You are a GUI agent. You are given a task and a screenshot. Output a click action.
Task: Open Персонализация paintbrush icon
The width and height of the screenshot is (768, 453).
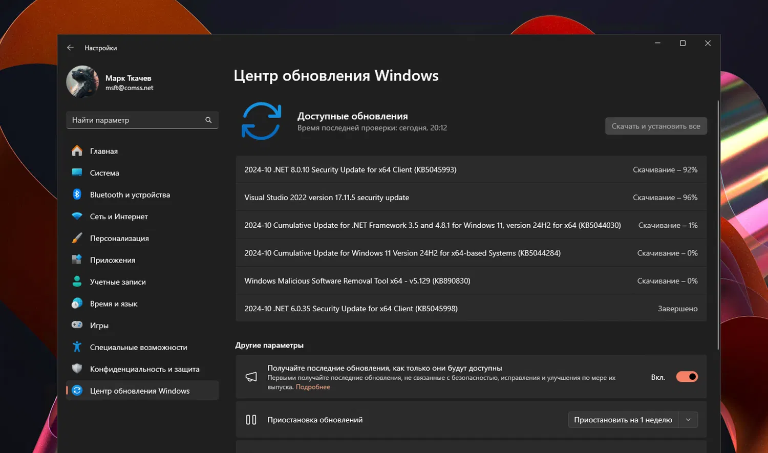(77, 238)
